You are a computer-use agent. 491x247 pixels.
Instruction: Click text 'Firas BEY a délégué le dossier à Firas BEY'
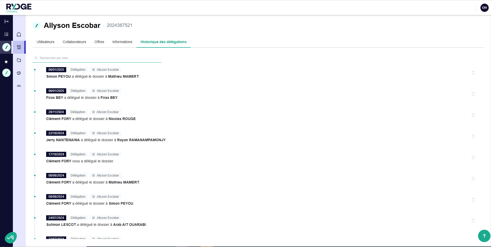tap(82, 98)
